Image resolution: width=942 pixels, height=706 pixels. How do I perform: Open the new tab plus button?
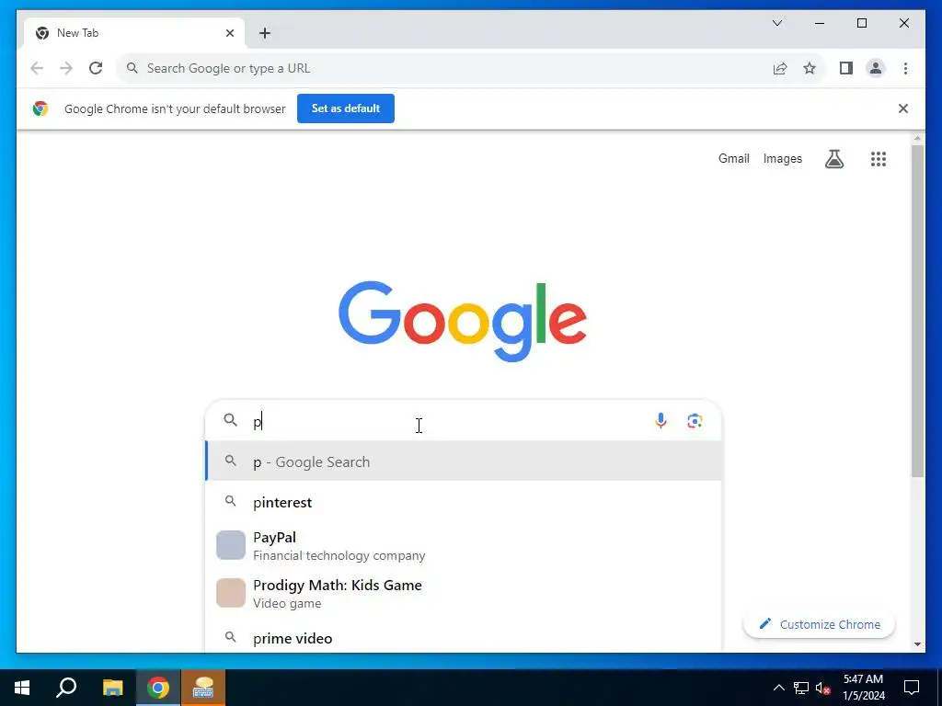point(265,33)
